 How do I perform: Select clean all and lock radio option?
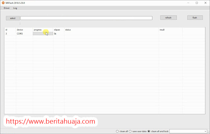(x=149, y=131)
